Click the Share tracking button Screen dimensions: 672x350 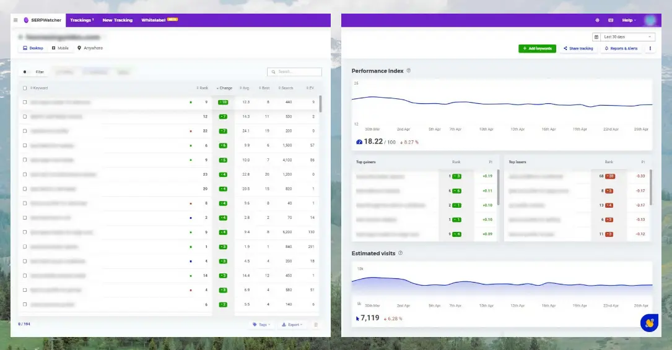(x=578, y=48)
